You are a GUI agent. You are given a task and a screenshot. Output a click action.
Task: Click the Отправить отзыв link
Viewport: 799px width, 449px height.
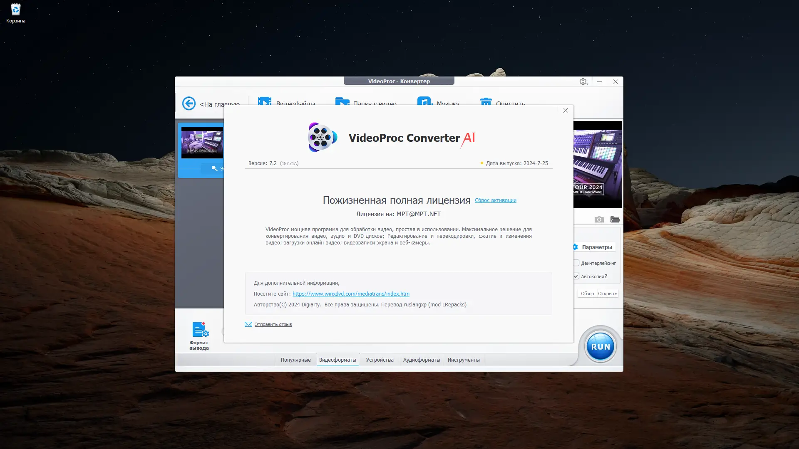coord(273,324)
